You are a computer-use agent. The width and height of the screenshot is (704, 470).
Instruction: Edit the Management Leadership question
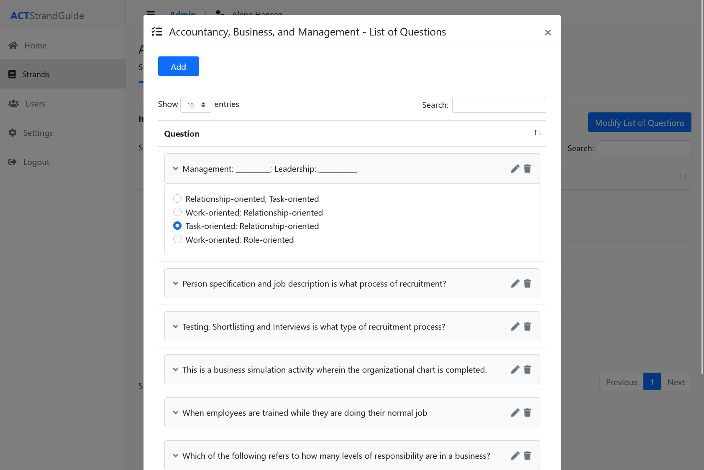[x=515, y=169]
